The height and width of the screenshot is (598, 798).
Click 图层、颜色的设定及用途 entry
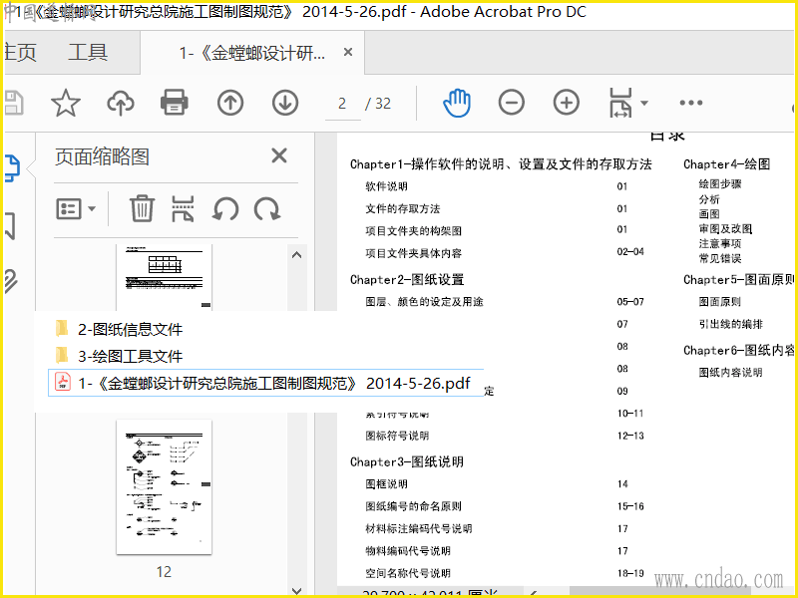[x=424, y=302]
